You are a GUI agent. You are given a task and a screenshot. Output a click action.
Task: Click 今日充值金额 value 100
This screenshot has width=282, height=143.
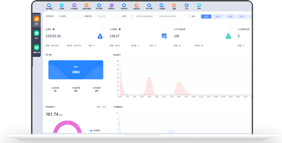pos(176,36)
